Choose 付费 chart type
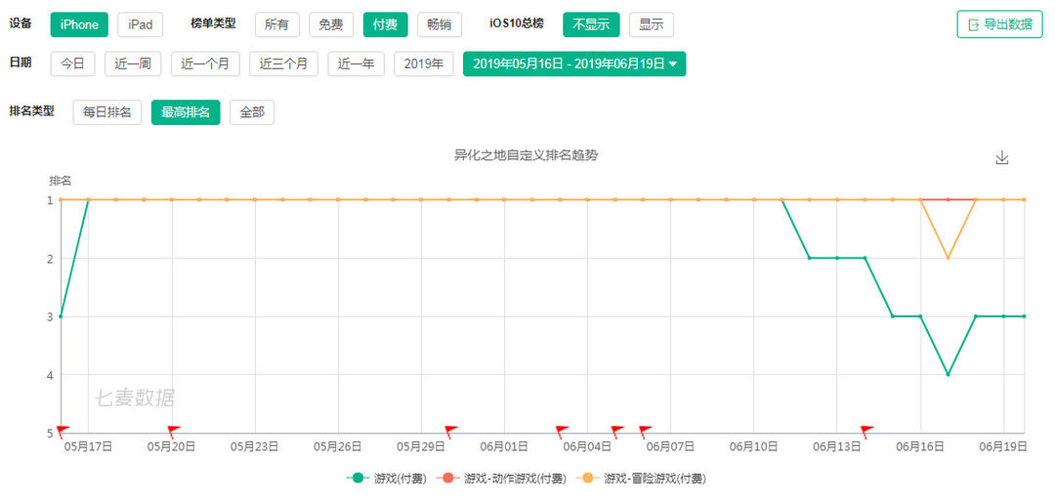This screenshot has height=502, width=1055. [385, 24]
